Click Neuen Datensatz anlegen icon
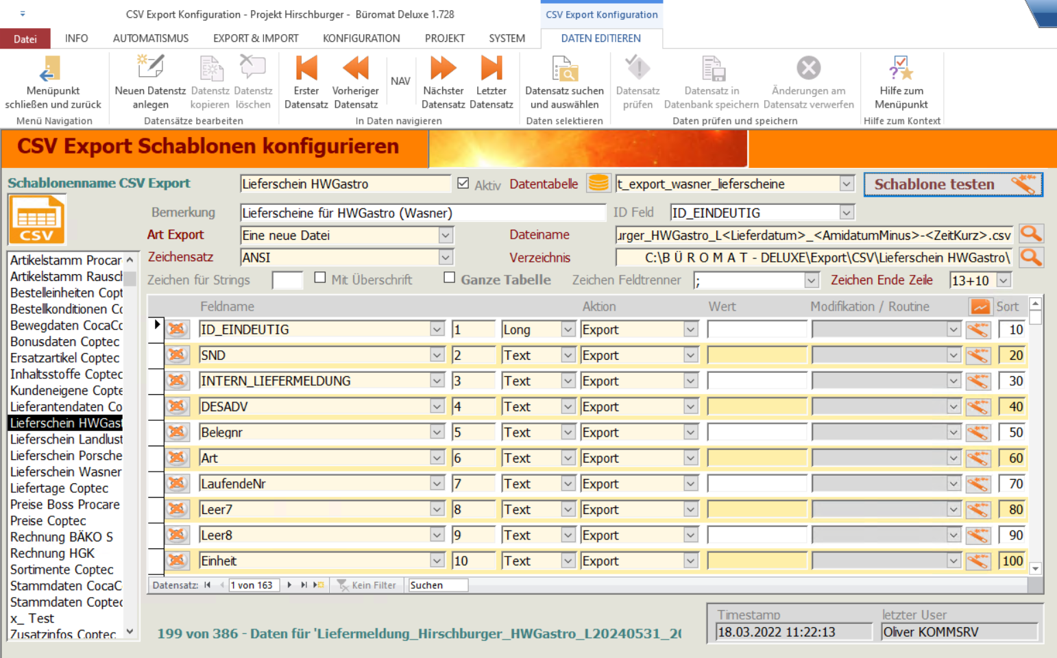 tap(150, 69)
